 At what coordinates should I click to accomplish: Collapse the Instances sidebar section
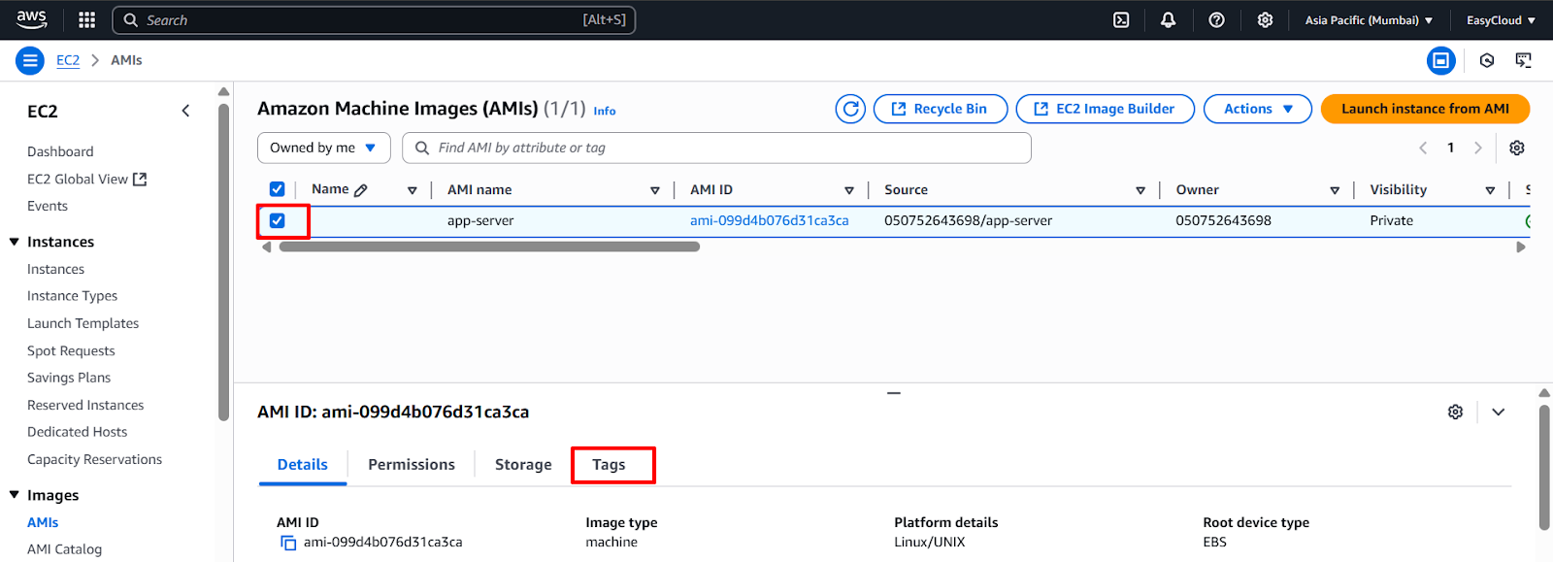tap(15, 242)
